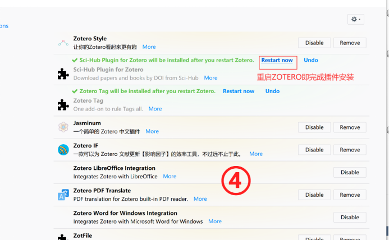The width and height of the screenshot is (389, 240).
Task: Select the Sci-Hub Plugin for Zotero title
Action: [108, 70]
